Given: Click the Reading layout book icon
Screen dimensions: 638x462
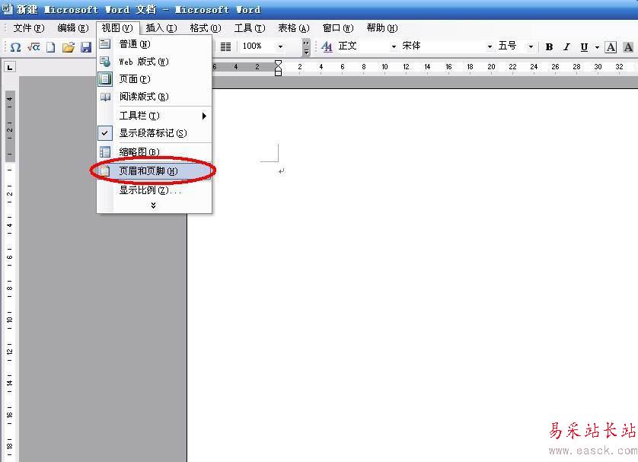Looking at the screenshot, I should 105,97.
